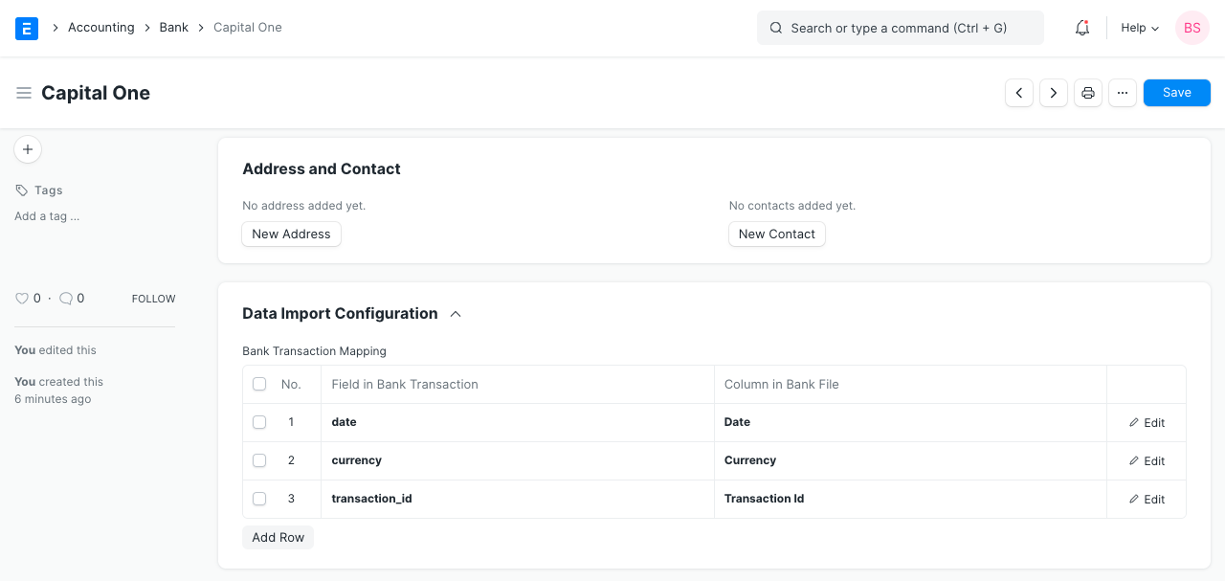
Task: Tick the currency row checkbox
Action: click(x=259, y=460)
